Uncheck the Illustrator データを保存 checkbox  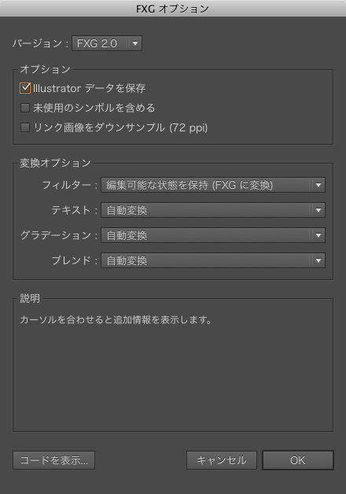click(x=25, y=88)
